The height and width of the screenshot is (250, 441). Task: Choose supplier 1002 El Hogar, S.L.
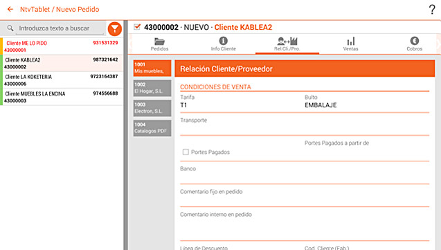152,88
